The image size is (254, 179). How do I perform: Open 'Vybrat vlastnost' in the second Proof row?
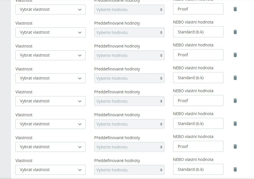pos(50,55)
